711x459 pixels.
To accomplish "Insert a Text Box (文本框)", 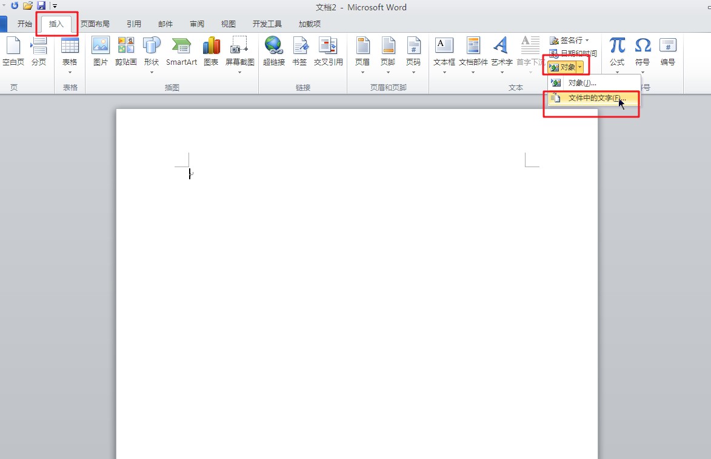I will 444,55.
